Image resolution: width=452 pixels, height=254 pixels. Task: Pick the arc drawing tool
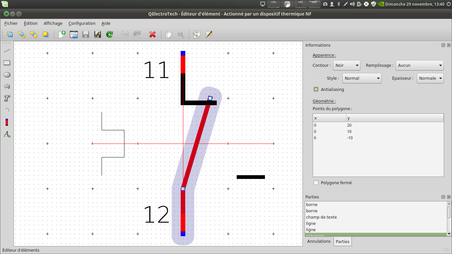(7, 110)
